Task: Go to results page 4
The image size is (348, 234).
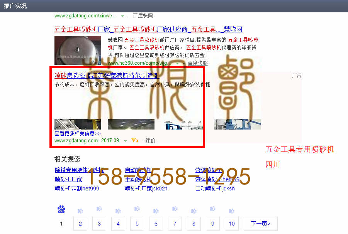Action: point(118,224)
